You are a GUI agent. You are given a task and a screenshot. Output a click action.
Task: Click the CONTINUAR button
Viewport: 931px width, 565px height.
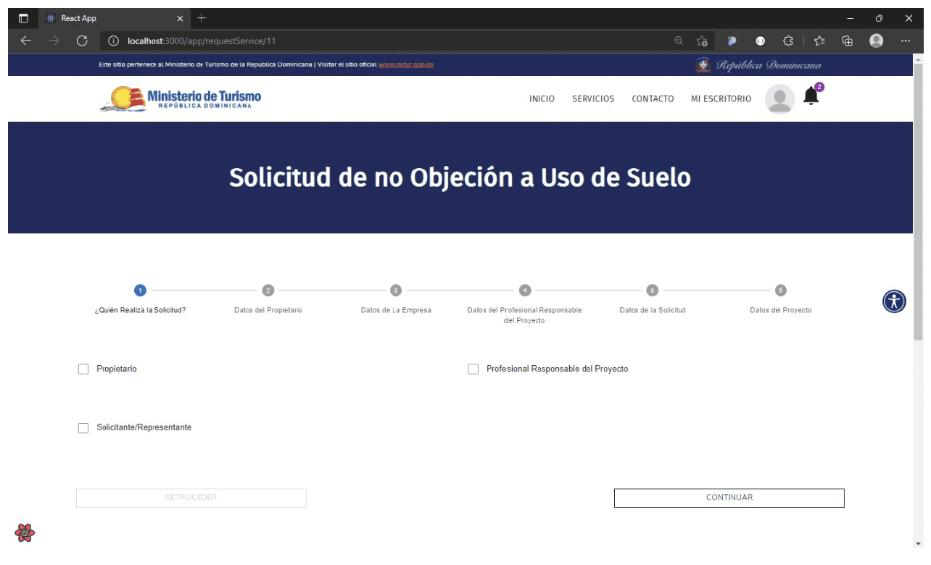point(729,498)
